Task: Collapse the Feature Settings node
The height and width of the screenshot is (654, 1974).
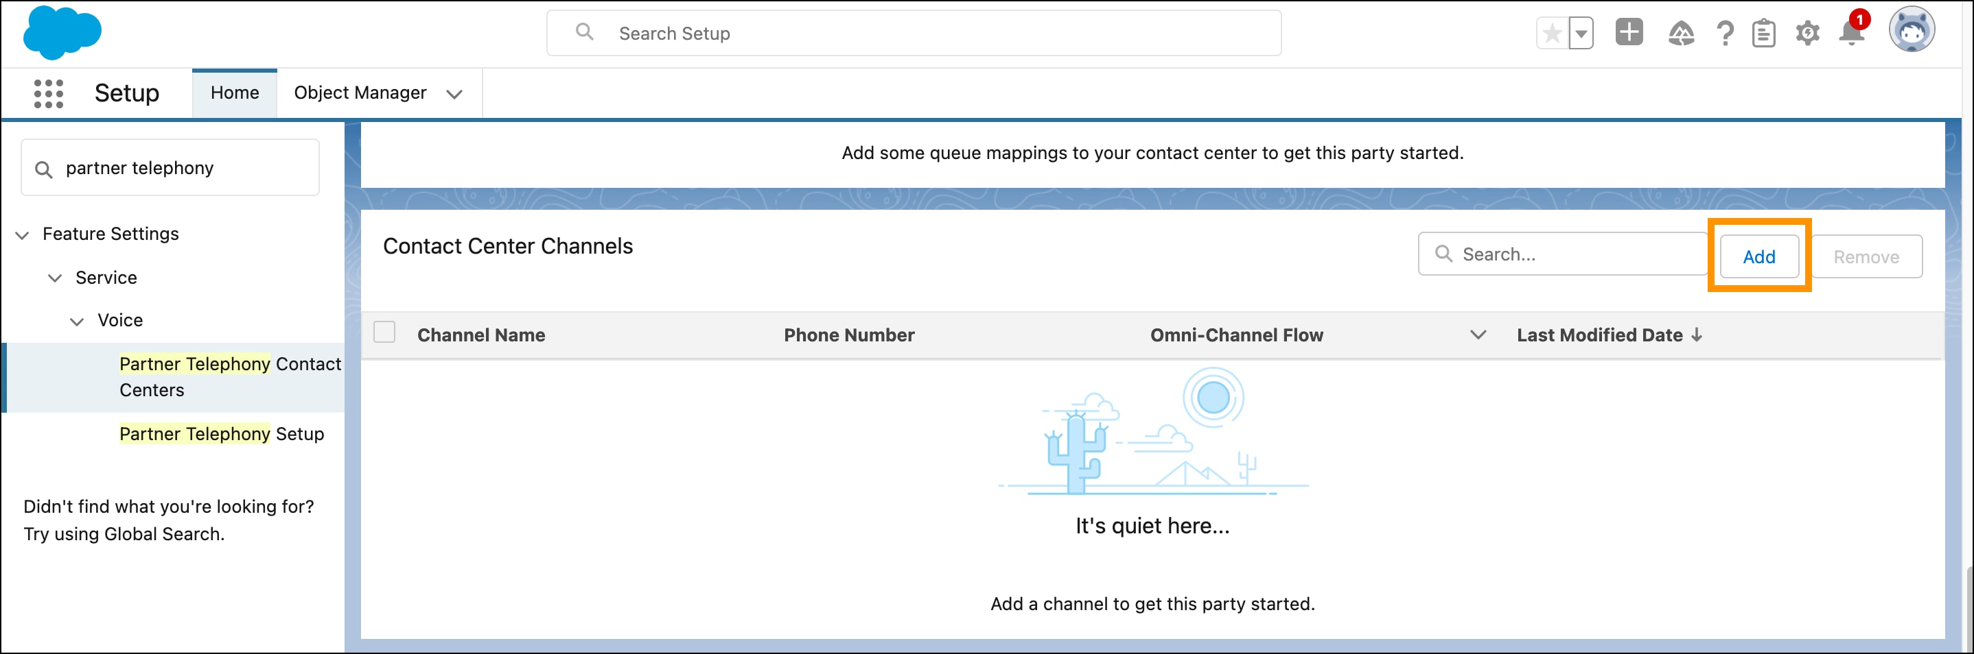Action: [22, 235]
